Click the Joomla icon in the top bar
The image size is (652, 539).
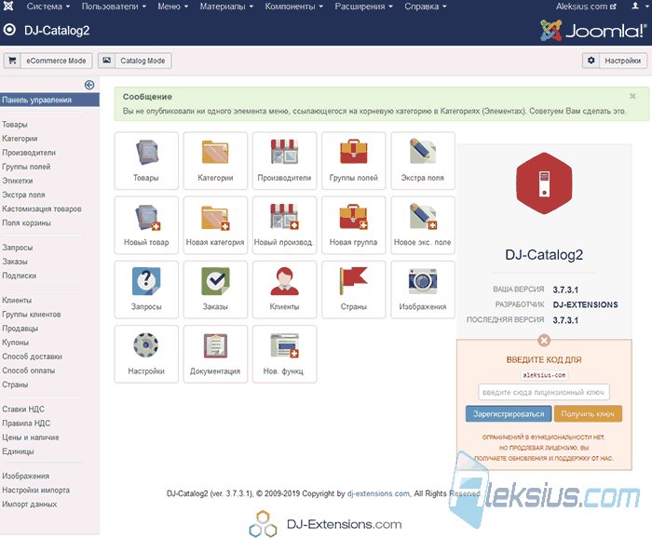(x=8, y=7)
